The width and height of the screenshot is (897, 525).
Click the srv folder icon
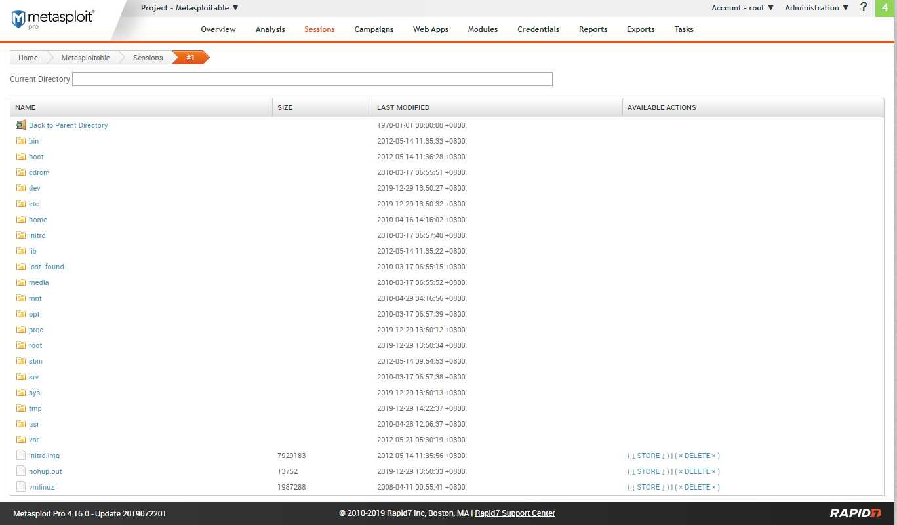[x=21, y=377]
